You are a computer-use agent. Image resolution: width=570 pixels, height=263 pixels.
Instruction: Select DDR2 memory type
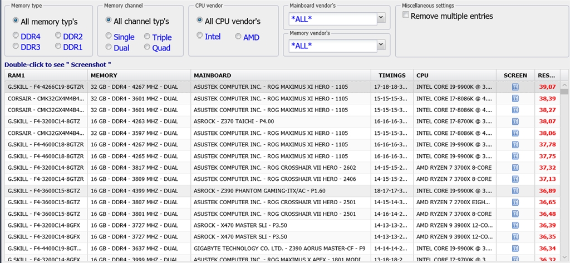pyautogui.click(x=58, y=36)
